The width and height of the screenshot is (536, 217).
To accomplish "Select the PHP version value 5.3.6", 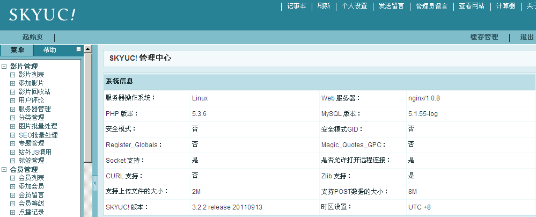I will (x=199, y=114).
